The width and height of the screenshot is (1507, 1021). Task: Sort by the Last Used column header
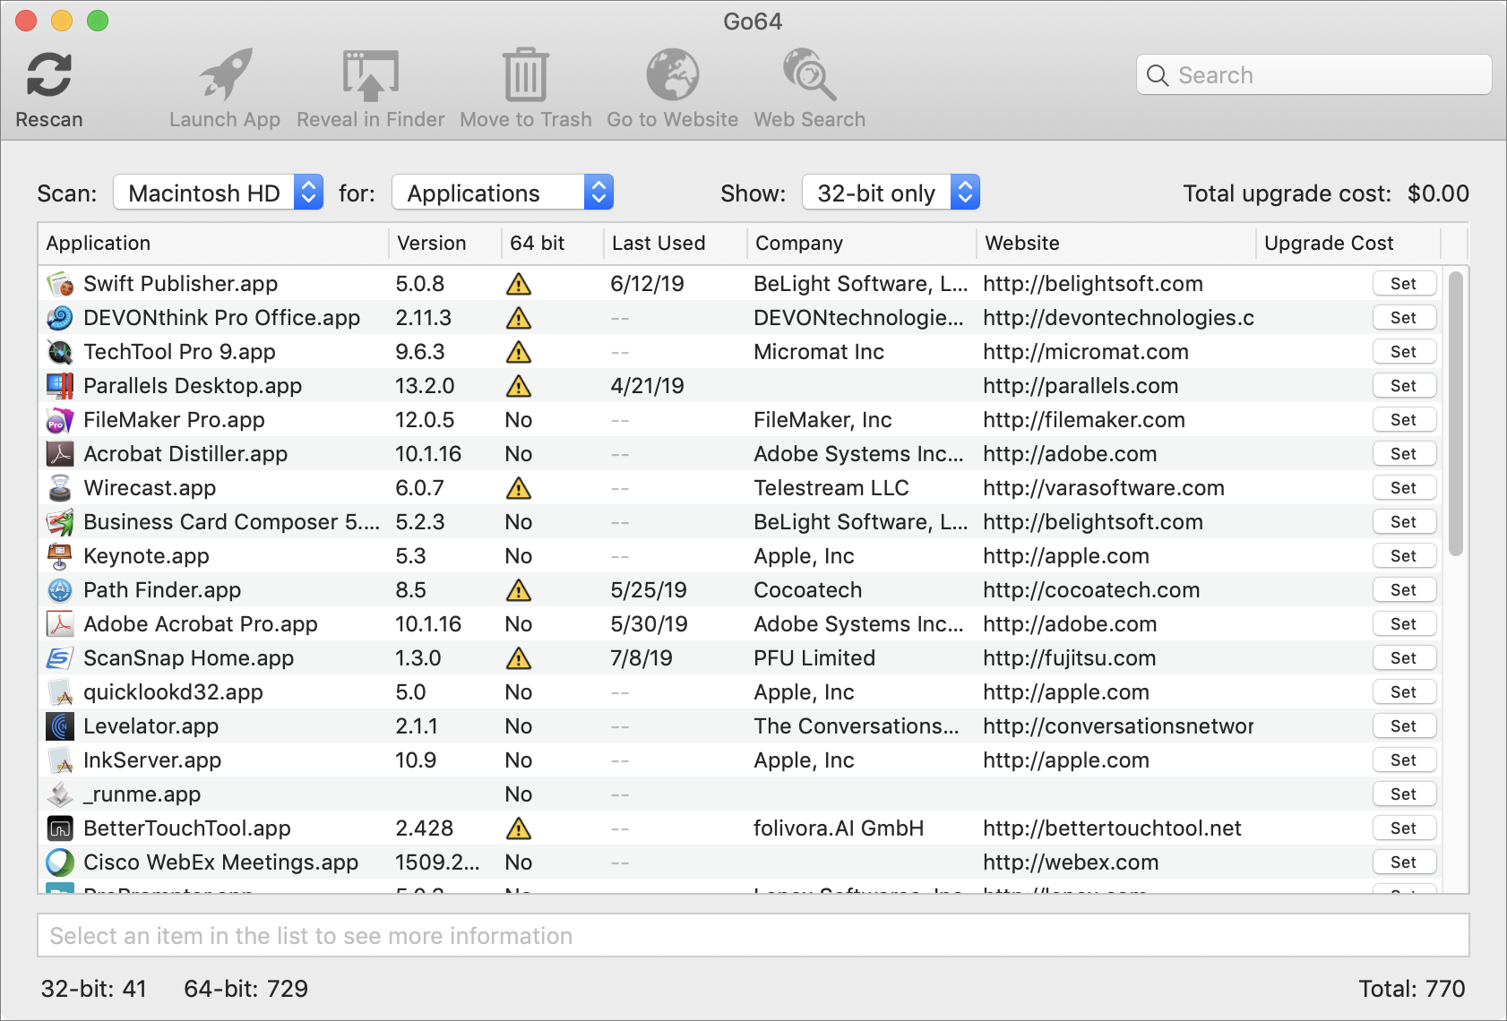point(676,244)
